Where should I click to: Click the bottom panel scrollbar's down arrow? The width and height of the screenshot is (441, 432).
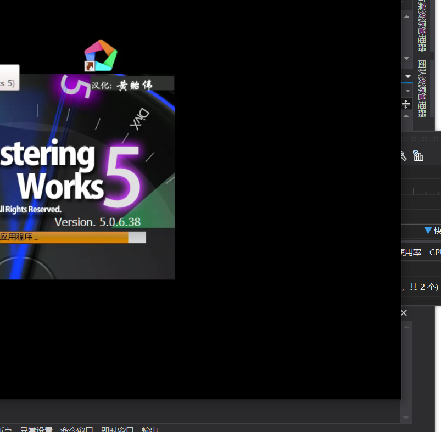pos(406,418)
